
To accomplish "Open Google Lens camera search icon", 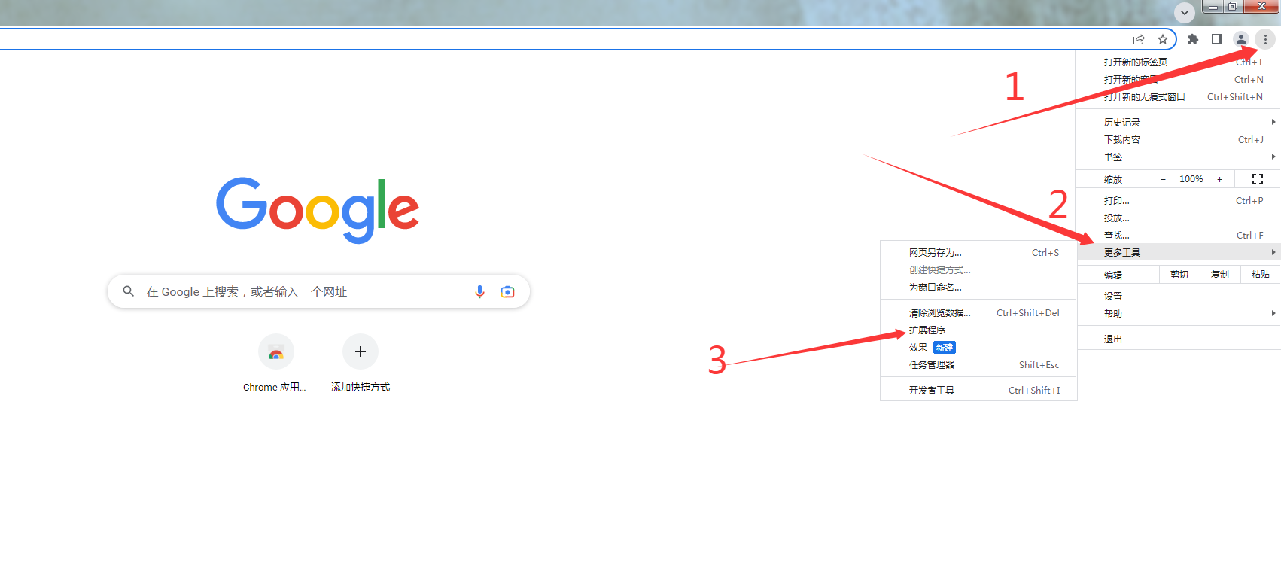I will [x=508, y=291].
